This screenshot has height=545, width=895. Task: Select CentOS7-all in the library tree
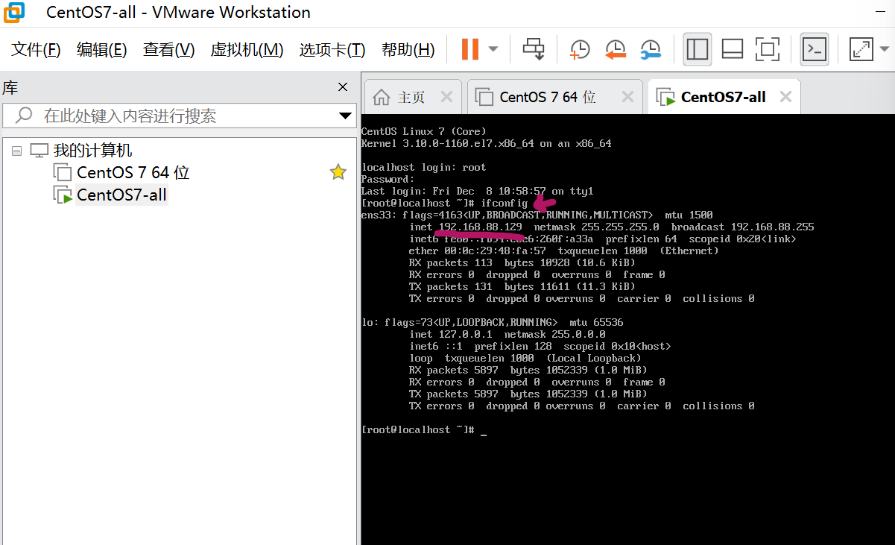pos(122,195)
